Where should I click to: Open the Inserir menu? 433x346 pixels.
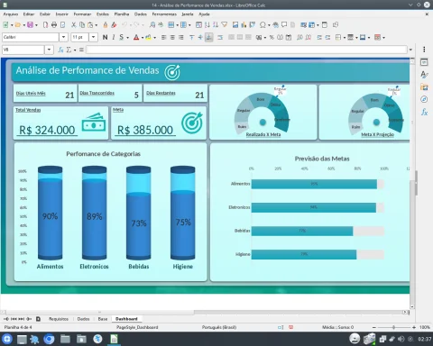click(x=61, y=14)
